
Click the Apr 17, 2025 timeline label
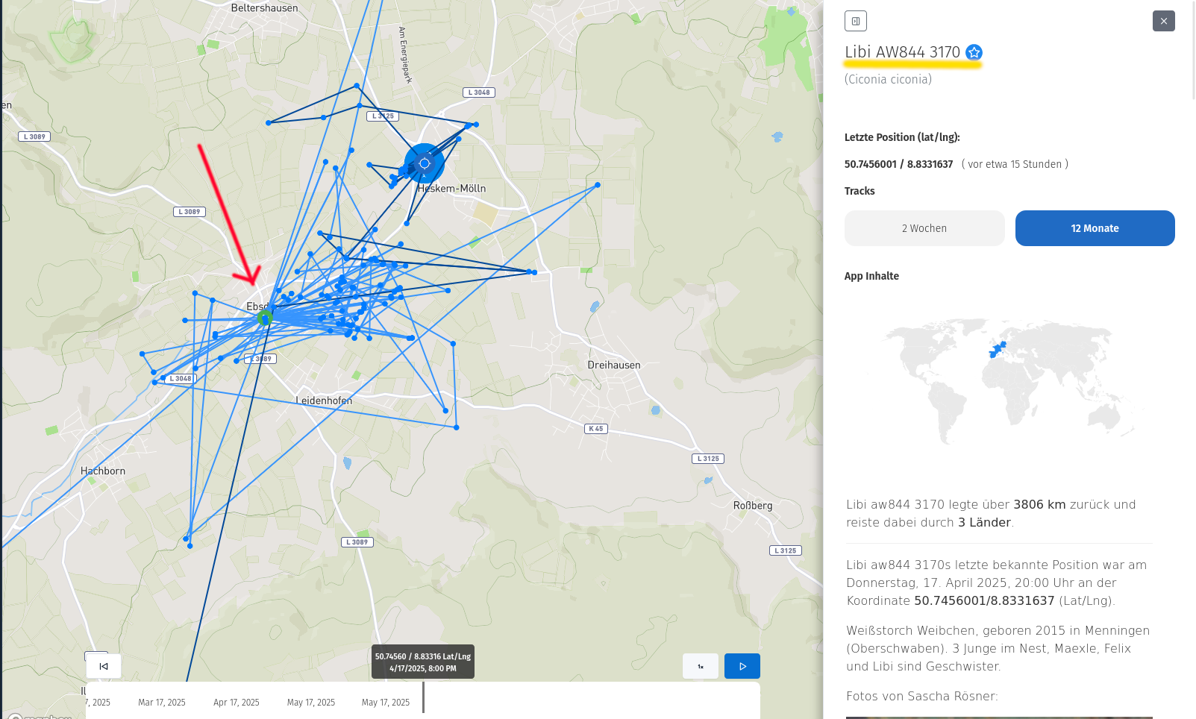tap(236, 703)
